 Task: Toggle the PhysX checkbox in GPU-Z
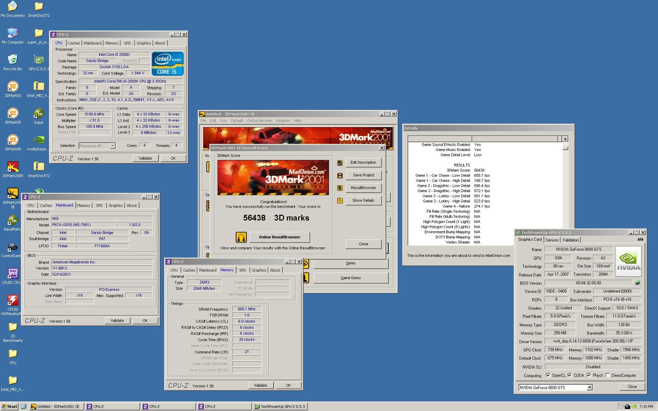click(589, 375)
